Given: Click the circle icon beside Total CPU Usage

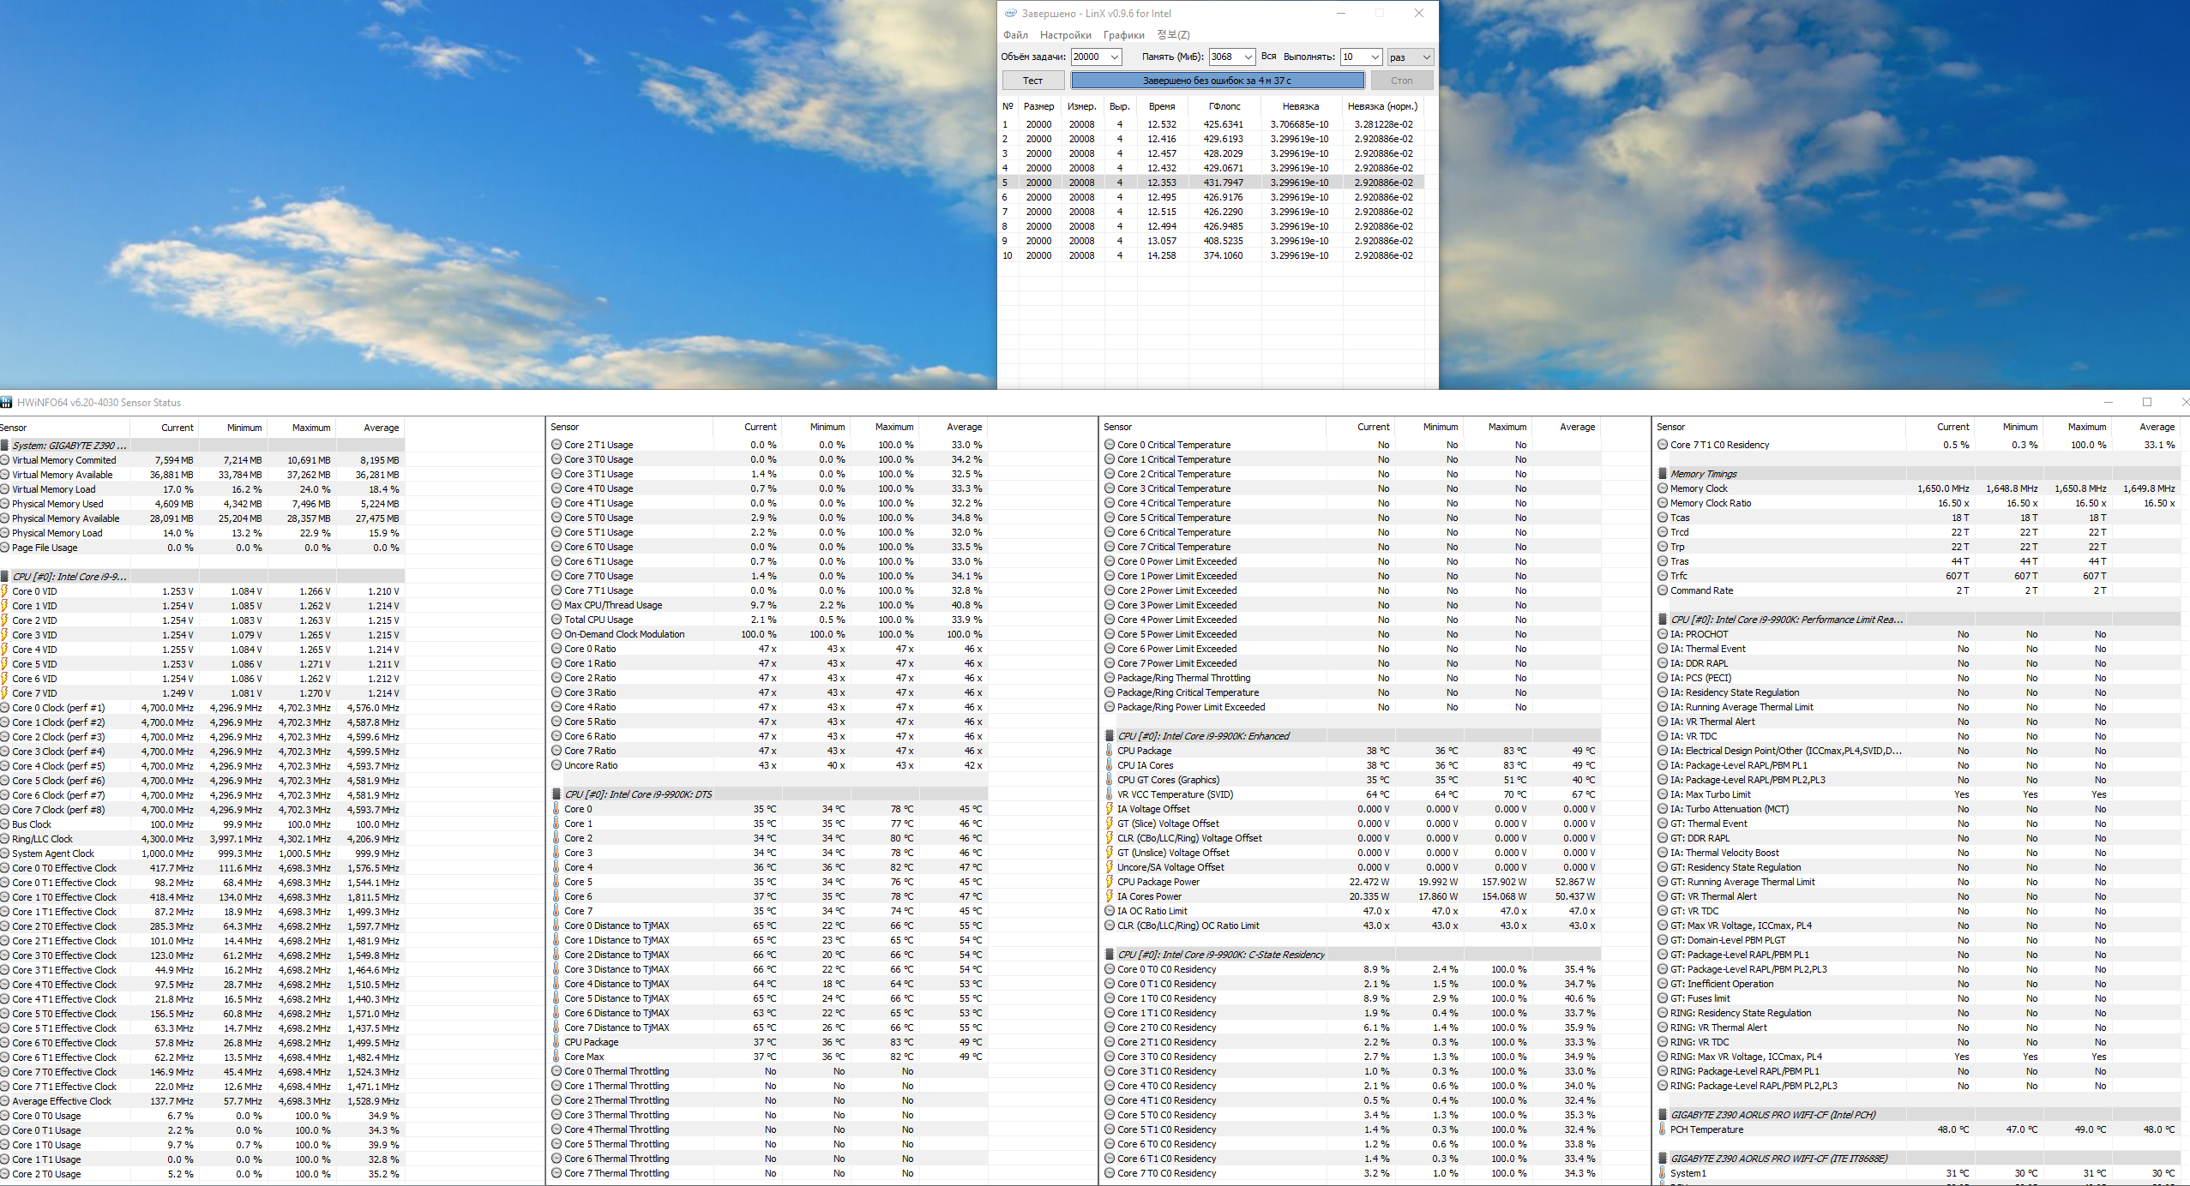Looking at the screenshot, I should (x=557, y=620).
